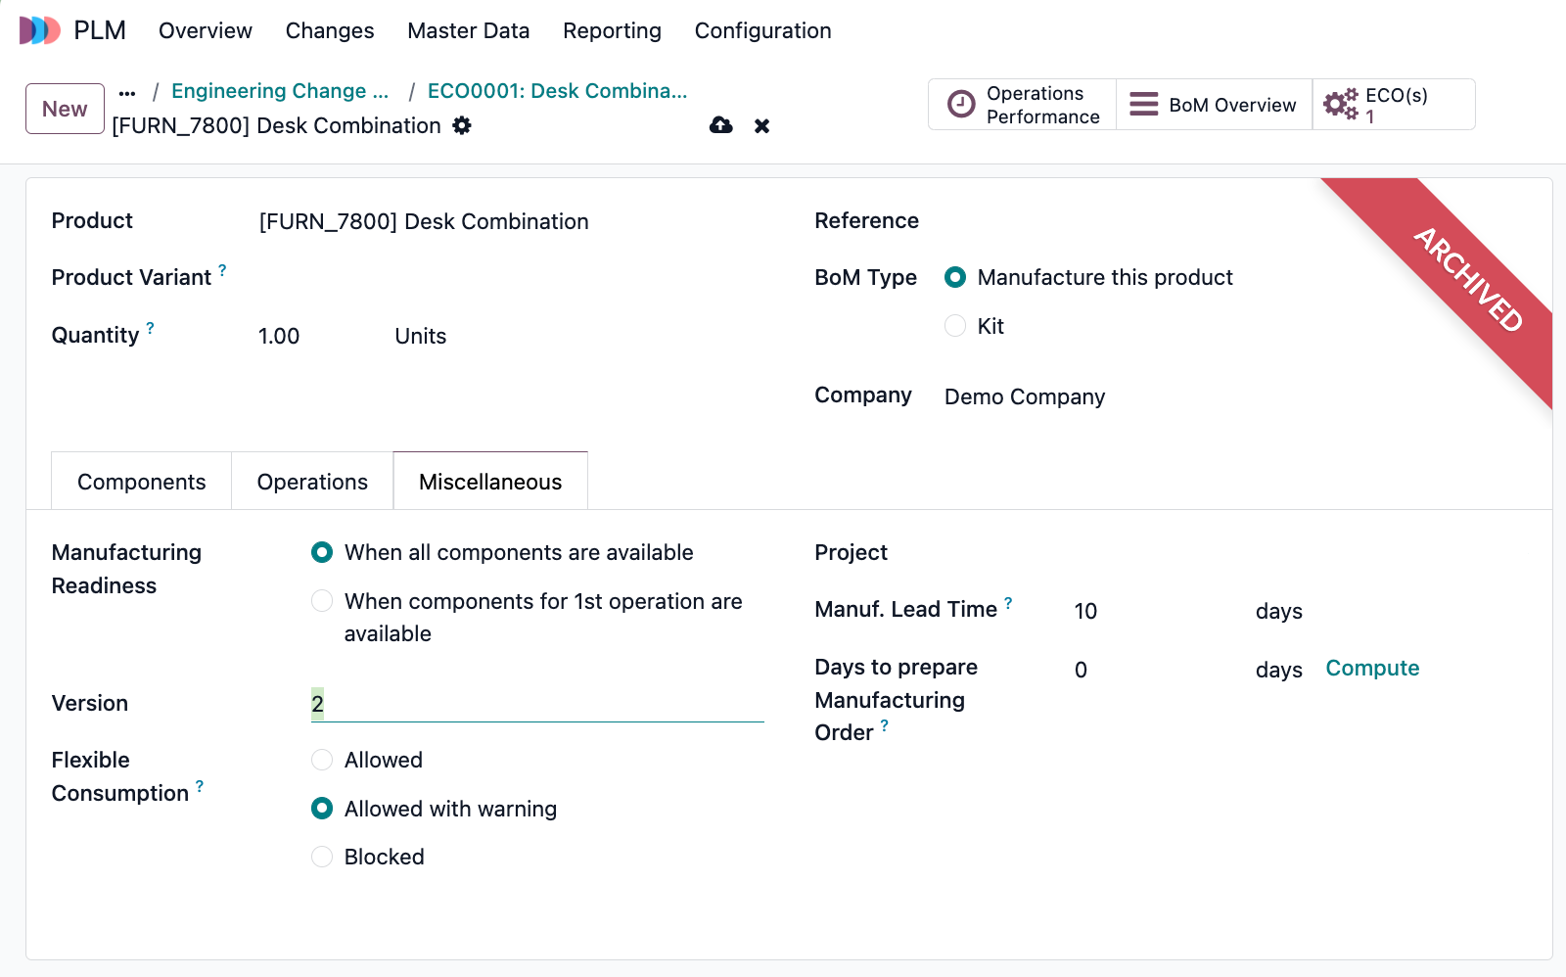The width and height of the screenshot is (1566, 977).
Task: Open the Product Variant help indicator
Action: tap(221, 269)
